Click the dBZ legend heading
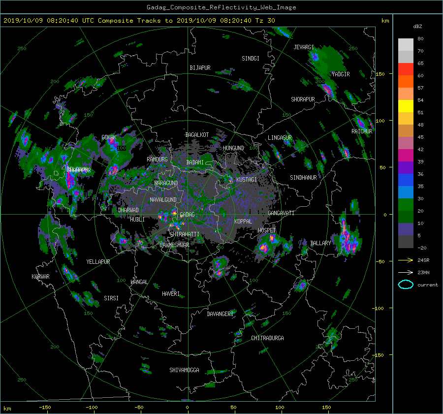This screenshot has height=414, width=443. 417,26
